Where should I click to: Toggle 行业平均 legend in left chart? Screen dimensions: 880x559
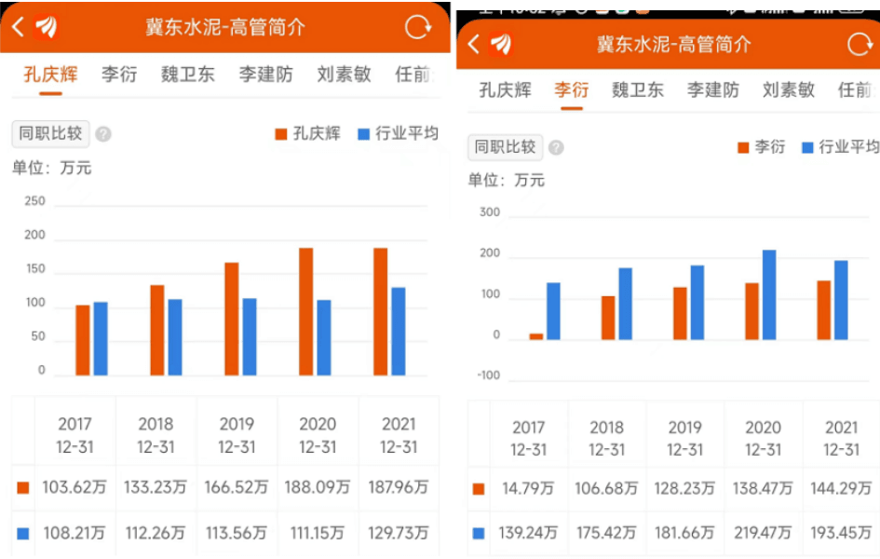click(x=398, y=134)
